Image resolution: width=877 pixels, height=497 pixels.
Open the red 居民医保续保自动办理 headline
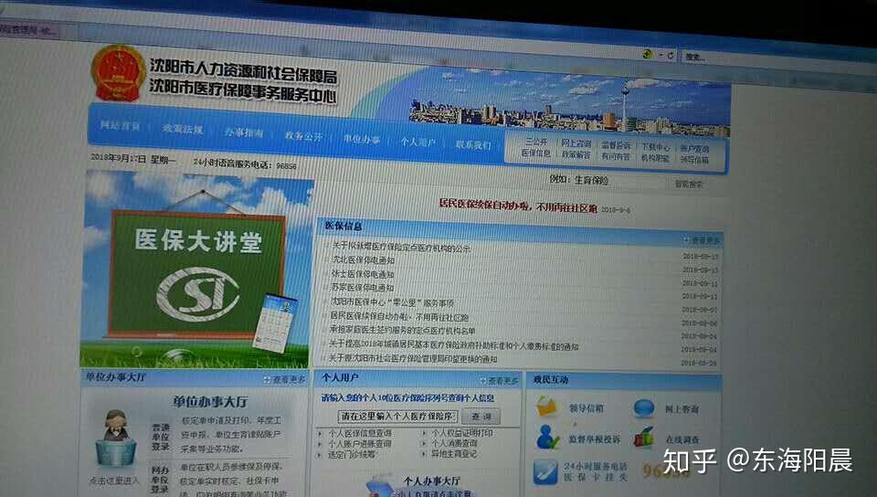coord(518,206)
